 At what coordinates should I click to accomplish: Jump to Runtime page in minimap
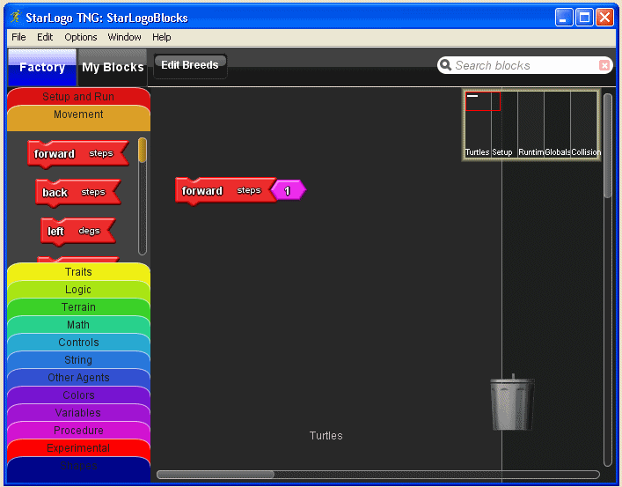531,125
